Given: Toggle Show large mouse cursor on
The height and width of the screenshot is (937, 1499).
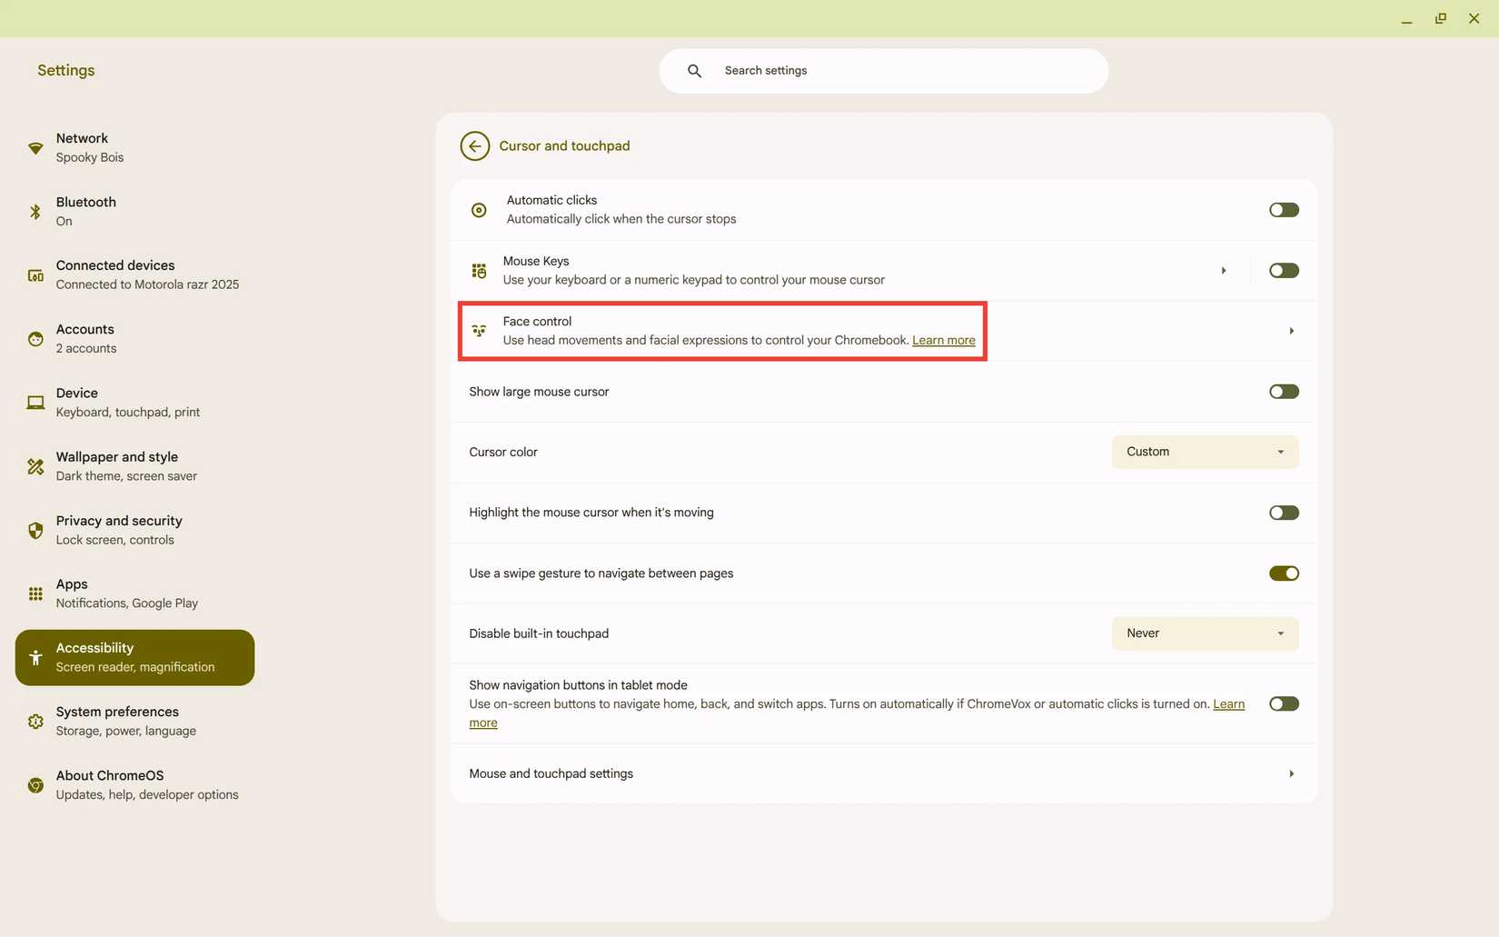Looking at the screenshot, I should (1283, 391).
